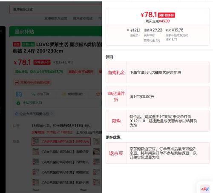This screenshot has width=213, height=193.
Task: Open the 补贴领取入口 link
Action: pos(32,103)
